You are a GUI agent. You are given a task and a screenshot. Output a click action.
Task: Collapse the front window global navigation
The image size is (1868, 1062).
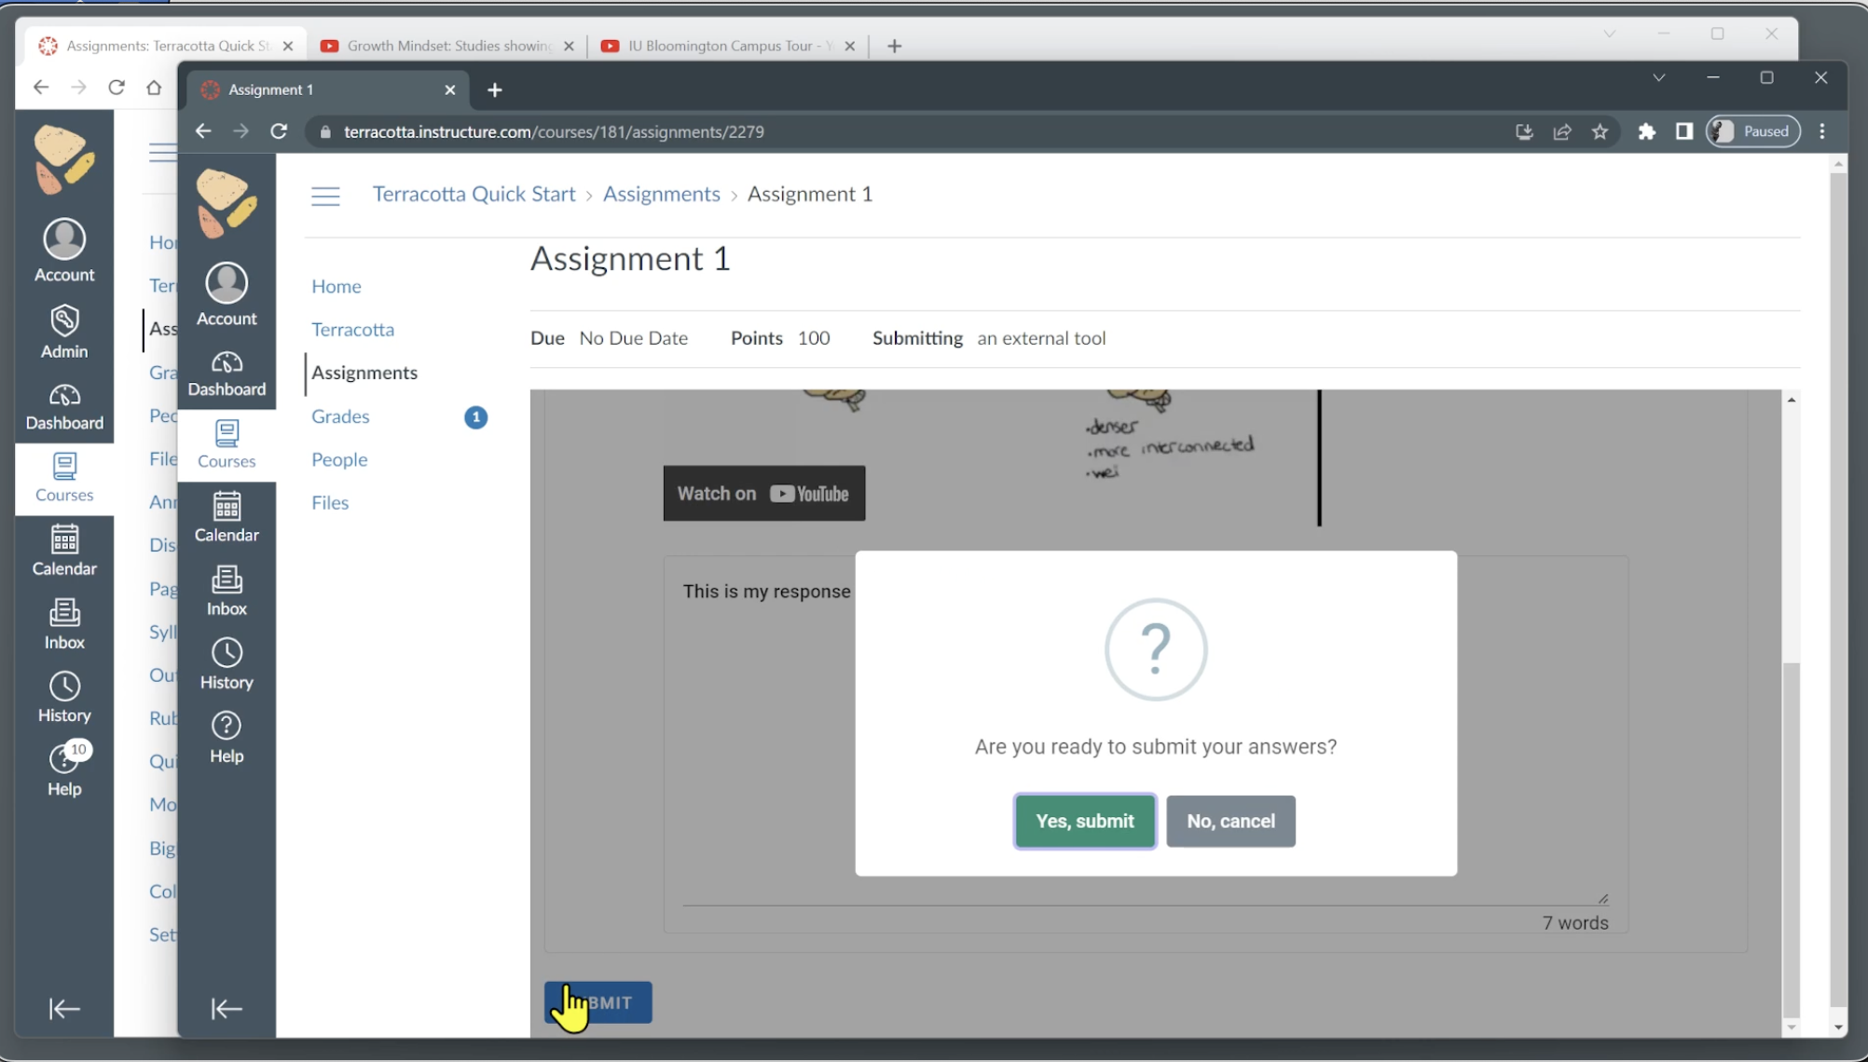(227, 1008)
